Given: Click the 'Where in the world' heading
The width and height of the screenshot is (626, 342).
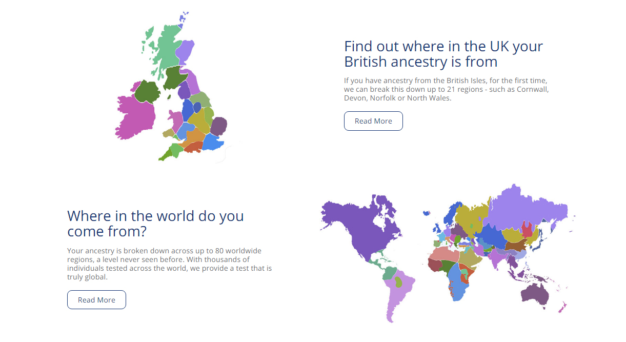Looking at the screenshot, I should 155,224.
